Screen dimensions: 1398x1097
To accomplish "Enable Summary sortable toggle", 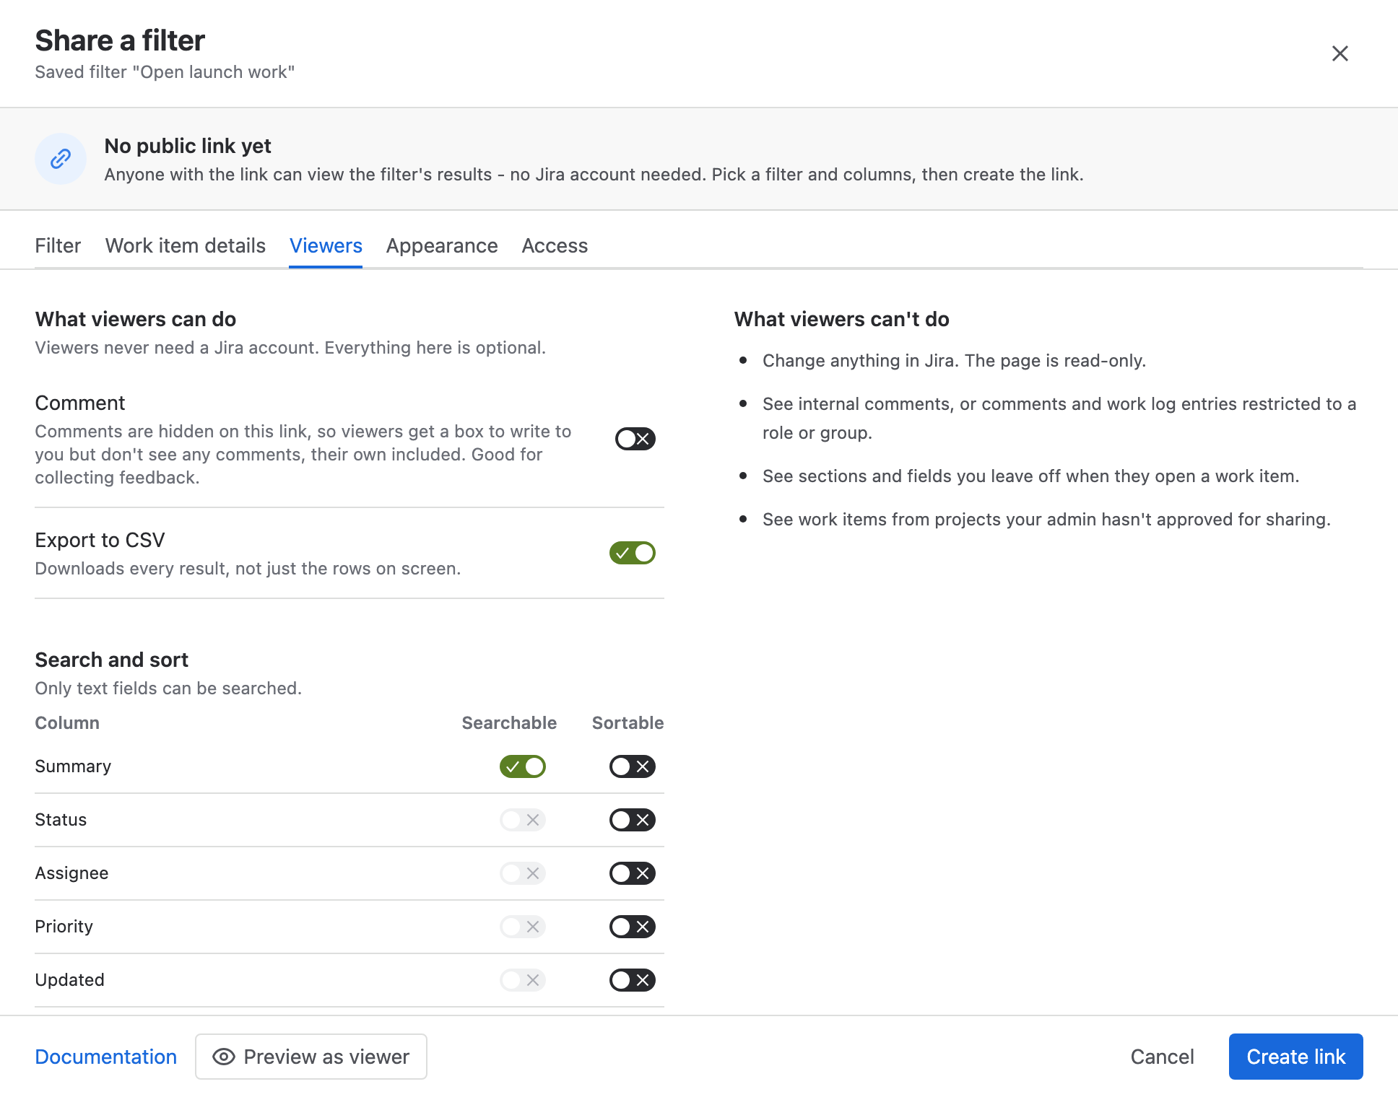I will (x=633, y=766).
